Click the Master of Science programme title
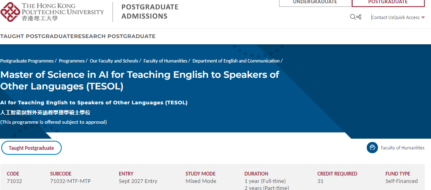431x190 pixels. pos(140,80)
